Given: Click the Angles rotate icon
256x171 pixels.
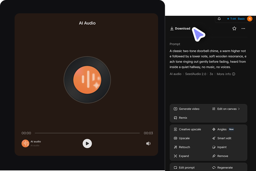Looking at the screenshot, I should (214, 129).
